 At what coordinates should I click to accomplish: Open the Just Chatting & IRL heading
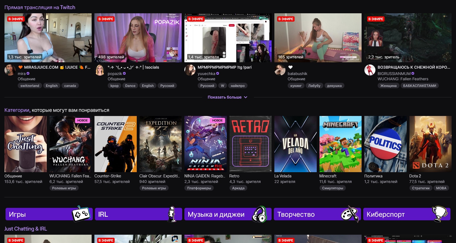pos(26,229)
